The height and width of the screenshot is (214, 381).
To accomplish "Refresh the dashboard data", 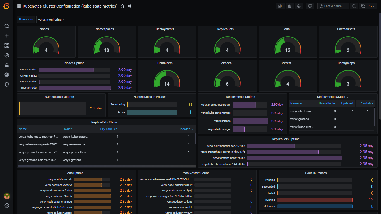I will click(363, 6).
